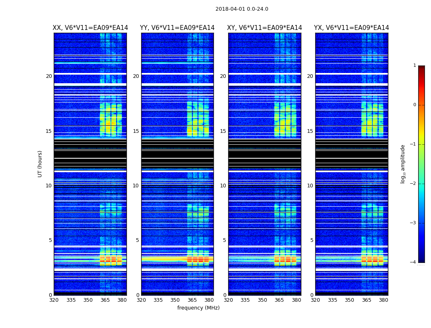Select the XX panel title text
Image resolution: width=431 pixels, height=328 pixels.
(90, 28)
